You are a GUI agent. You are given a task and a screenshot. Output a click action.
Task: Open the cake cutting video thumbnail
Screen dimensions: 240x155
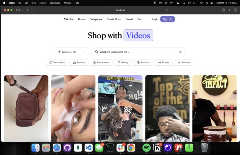click(26, 108)
